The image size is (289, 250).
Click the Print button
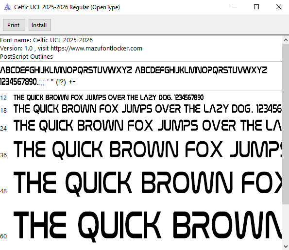tap(14, 25)
